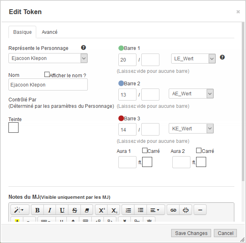Viewport: 246px width, 243px height.
Task: Open the Teinte color swatch
Action: click(13, 128)
